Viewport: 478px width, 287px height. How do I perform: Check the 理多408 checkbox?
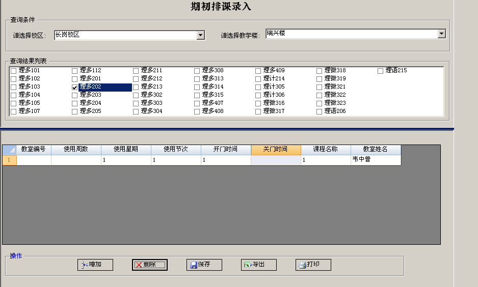click(197, 111)
